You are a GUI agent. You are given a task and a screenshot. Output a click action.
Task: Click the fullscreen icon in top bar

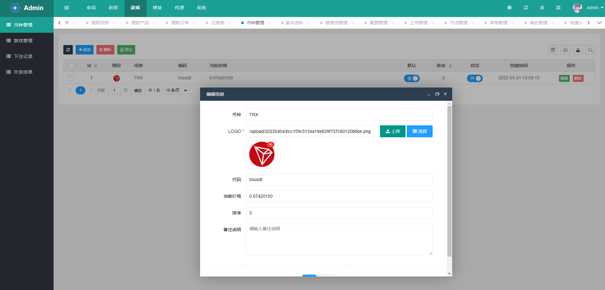(x=558, y=8)
